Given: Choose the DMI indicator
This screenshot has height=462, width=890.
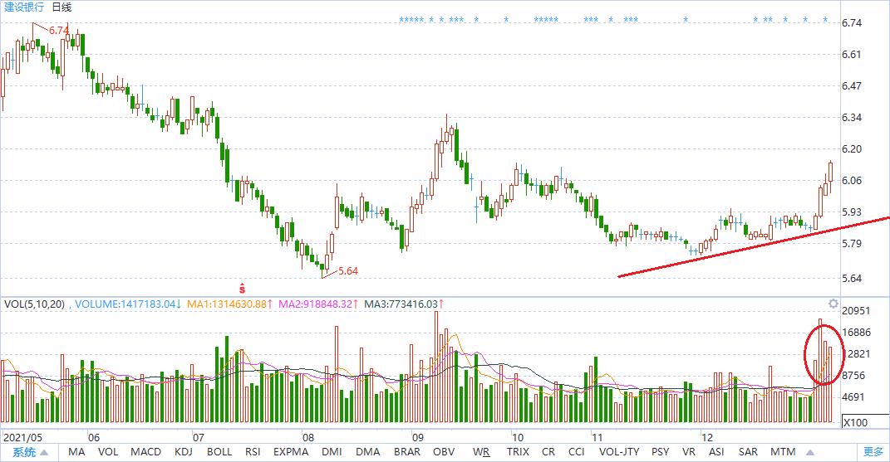Looking at the screenshot, I should pos(332,452).
